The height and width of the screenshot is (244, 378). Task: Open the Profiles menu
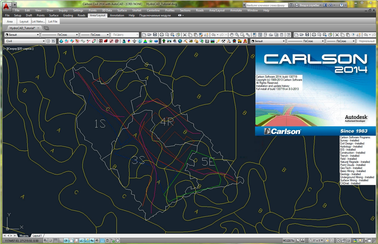click(x=170, y=10)
